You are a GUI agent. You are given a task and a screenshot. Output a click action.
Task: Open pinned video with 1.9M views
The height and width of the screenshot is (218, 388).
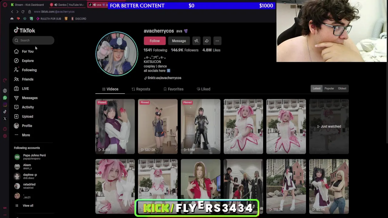coord(201,127)
